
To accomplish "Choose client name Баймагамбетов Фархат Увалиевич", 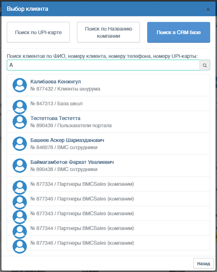I will click(72, 162).
